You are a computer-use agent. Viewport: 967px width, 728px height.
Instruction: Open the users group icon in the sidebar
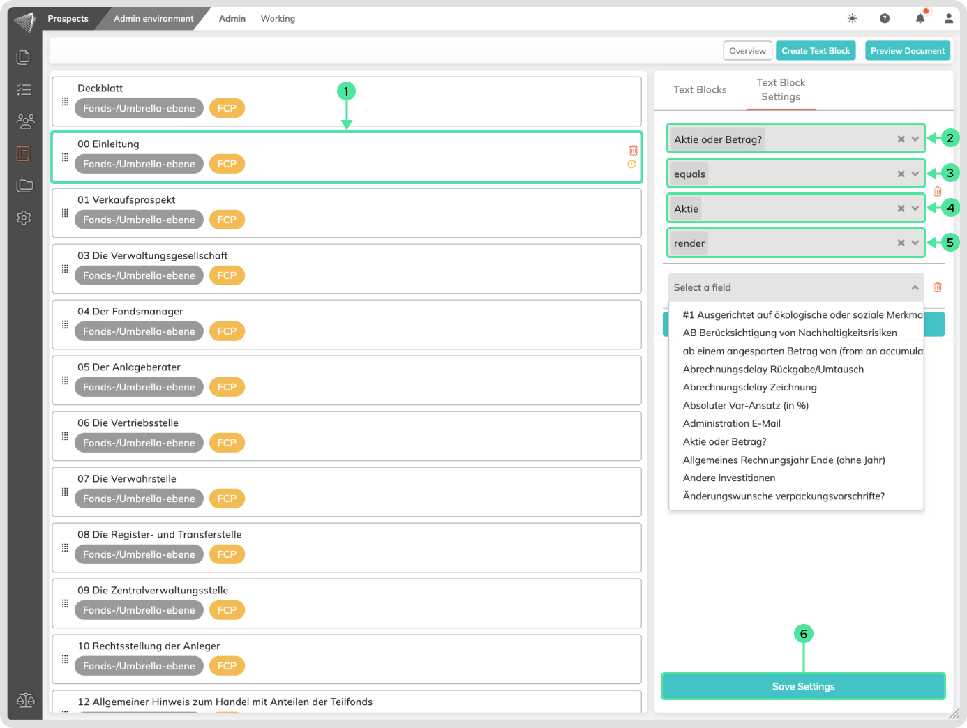(x=25, y=121)
